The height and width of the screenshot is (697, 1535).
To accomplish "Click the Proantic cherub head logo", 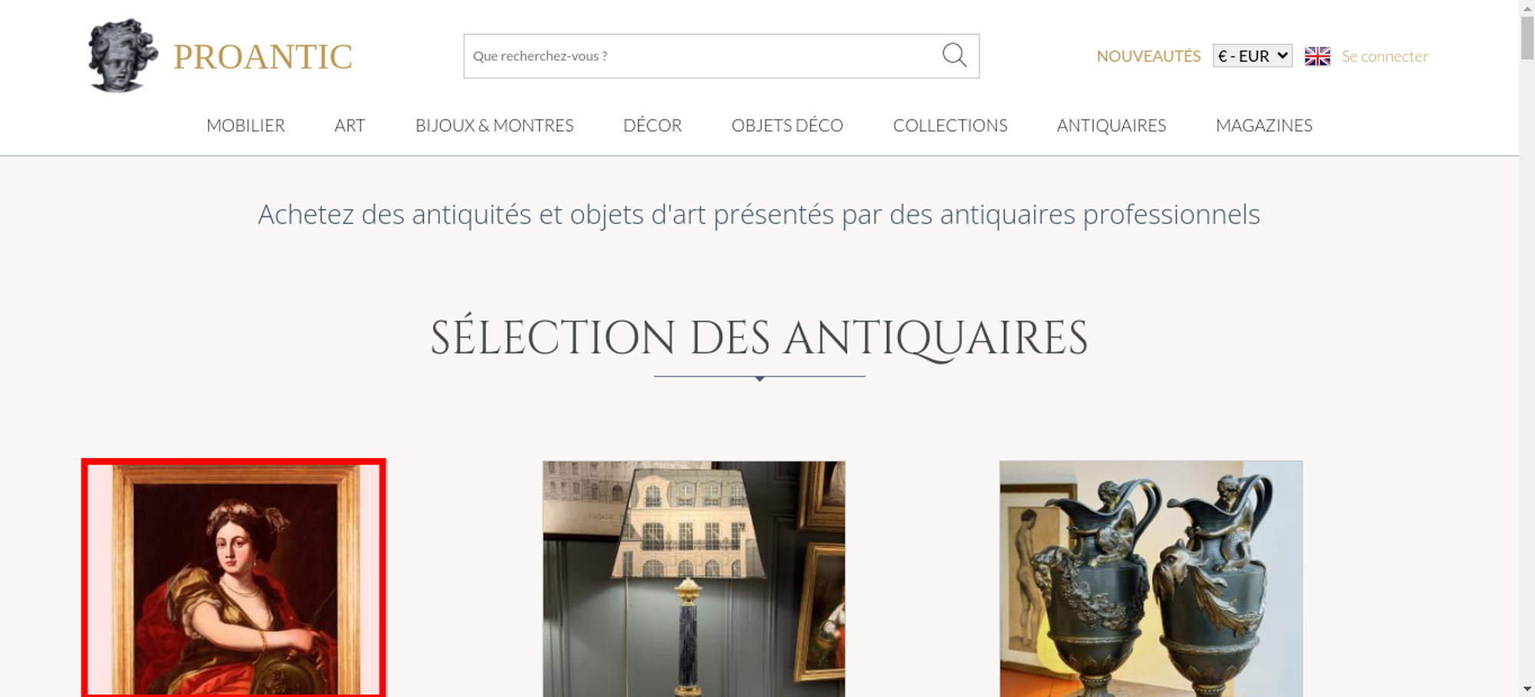I will click(x=123, y=55).
